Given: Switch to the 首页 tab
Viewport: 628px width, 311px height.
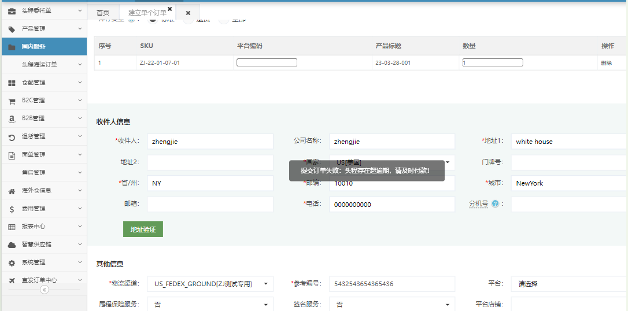Looking at the screenshot, I should [103, 13].
